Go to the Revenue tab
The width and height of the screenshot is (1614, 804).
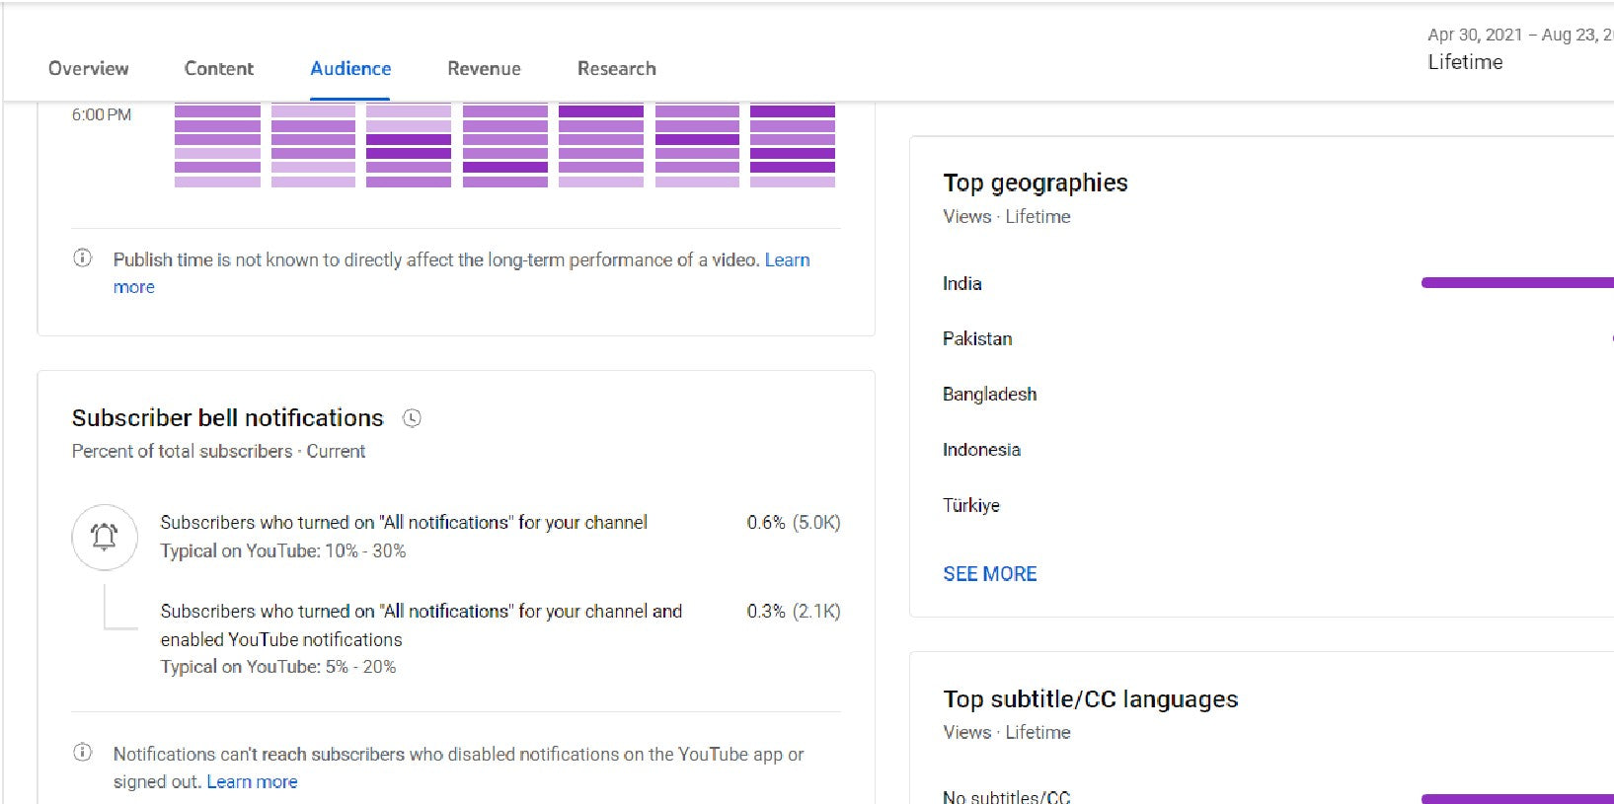[x=484, y=68]
